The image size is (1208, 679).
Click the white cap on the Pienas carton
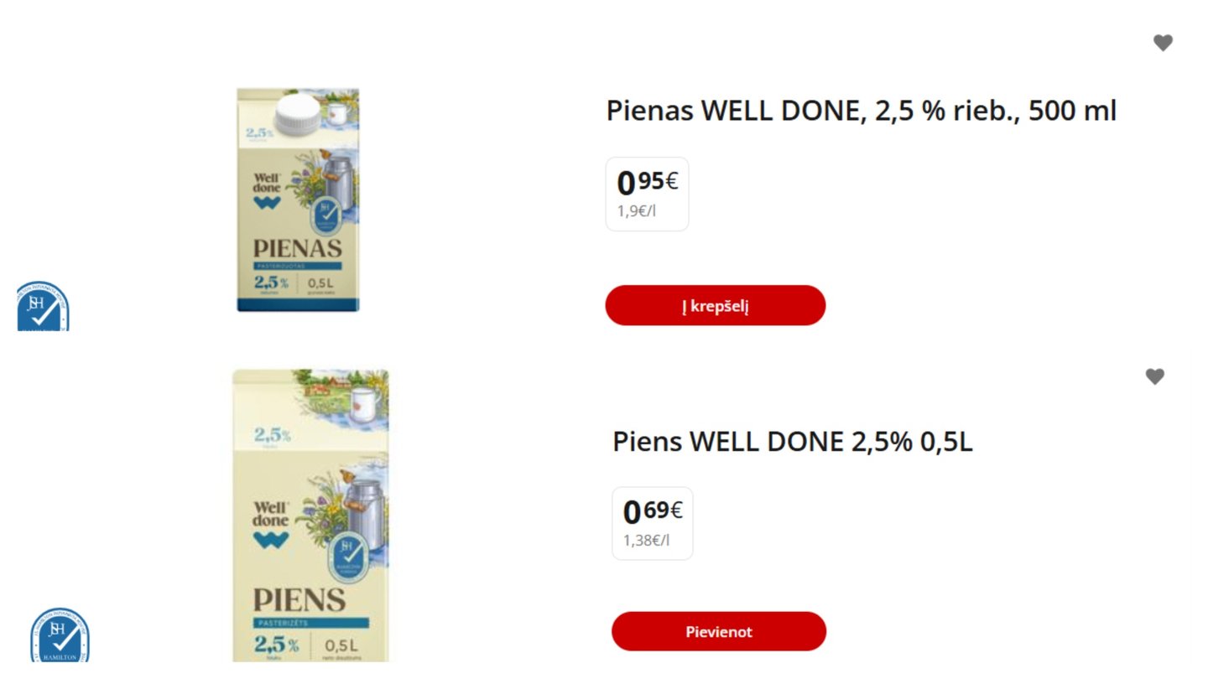[298, 115]
